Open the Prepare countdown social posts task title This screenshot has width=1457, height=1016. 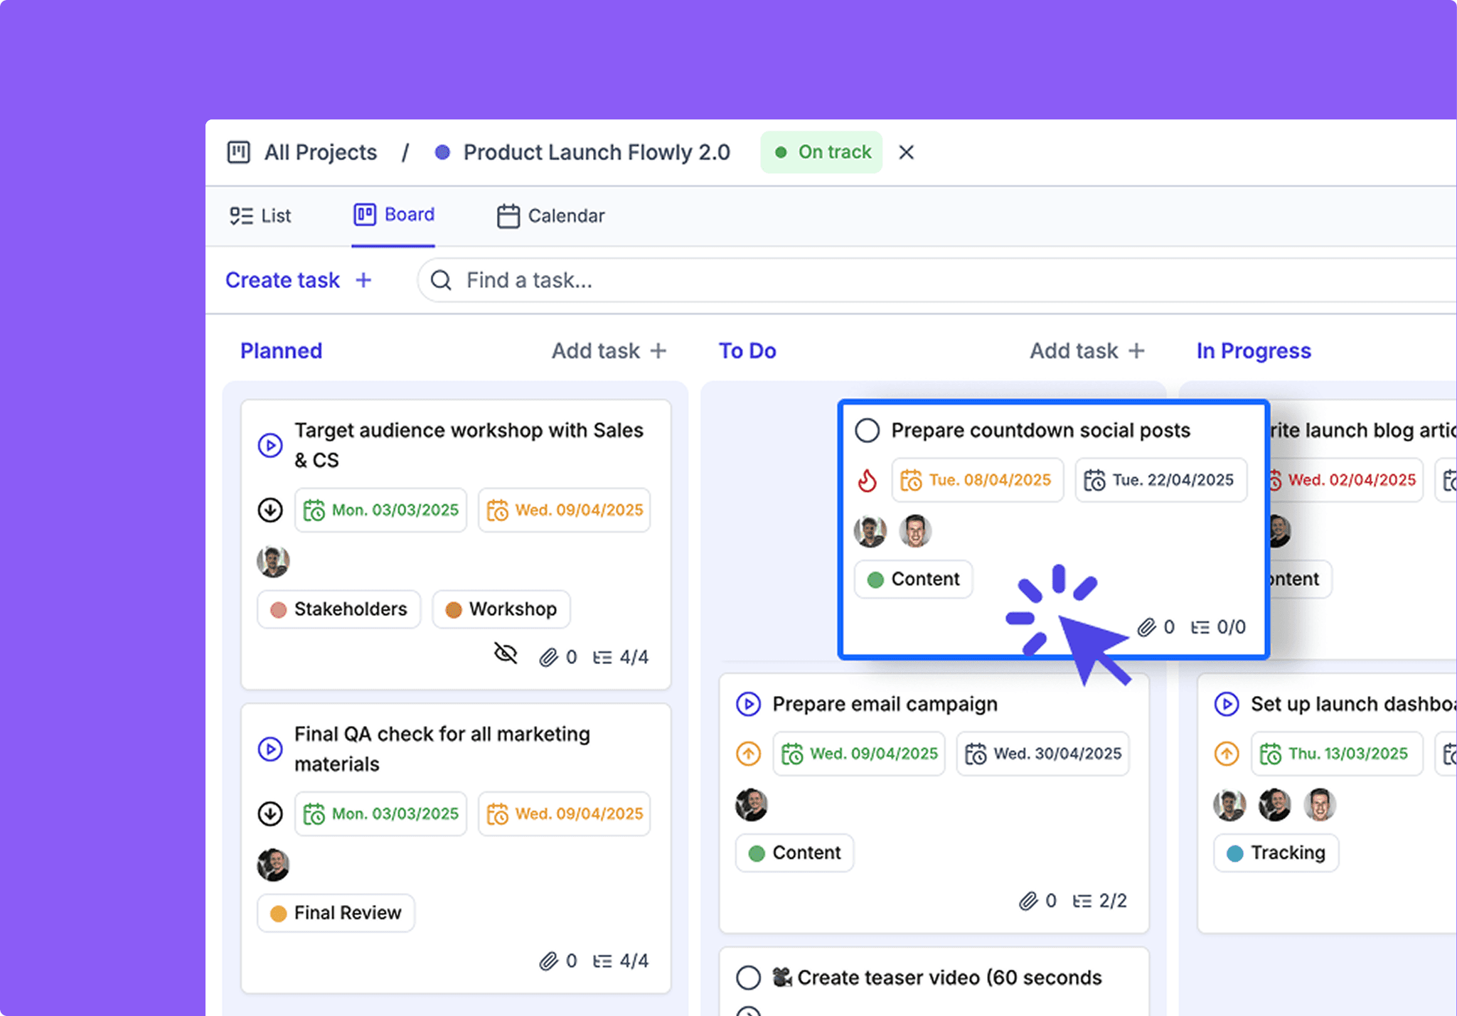1041,430
